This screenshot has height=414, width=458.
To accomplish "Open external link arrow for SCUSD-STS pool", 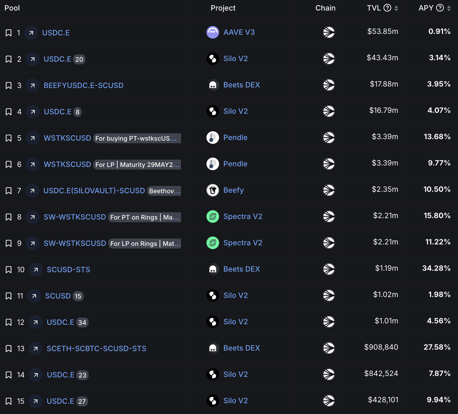I will [x=36, y=270].
